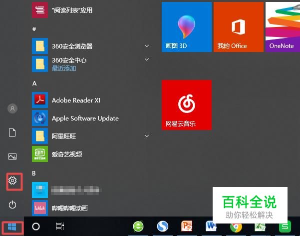300x236 pixels.
Task: Open the 网易云音乐 tile
Action: point(187,105)
